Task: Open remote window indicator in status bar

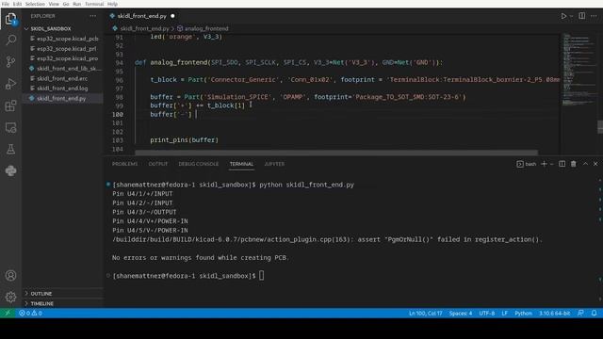Action: click(x=7, y=313)
